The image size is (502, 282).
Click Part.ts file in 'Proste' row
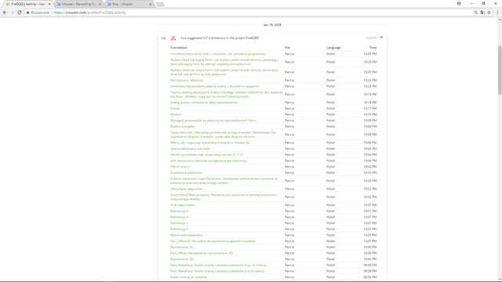click(289, 108)
